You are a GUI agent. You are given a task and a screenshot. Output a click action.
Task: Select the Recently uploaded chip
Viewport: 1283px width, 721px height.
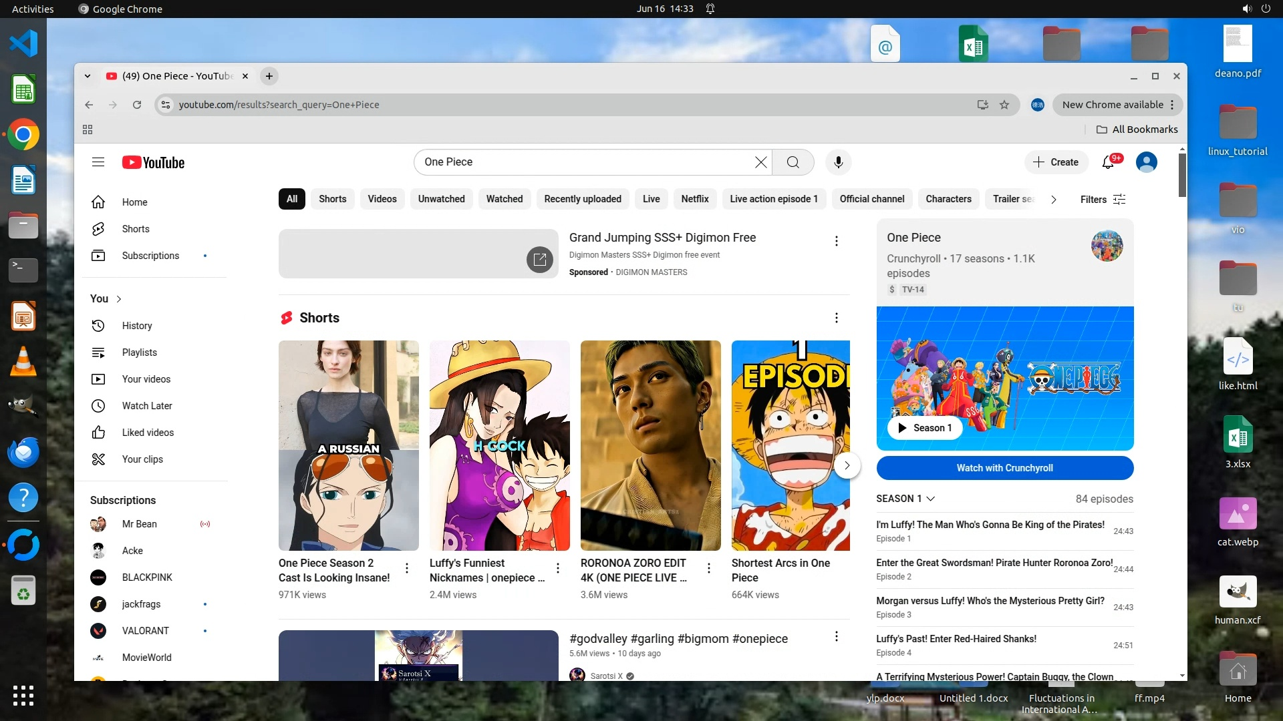tap(582, 199)
